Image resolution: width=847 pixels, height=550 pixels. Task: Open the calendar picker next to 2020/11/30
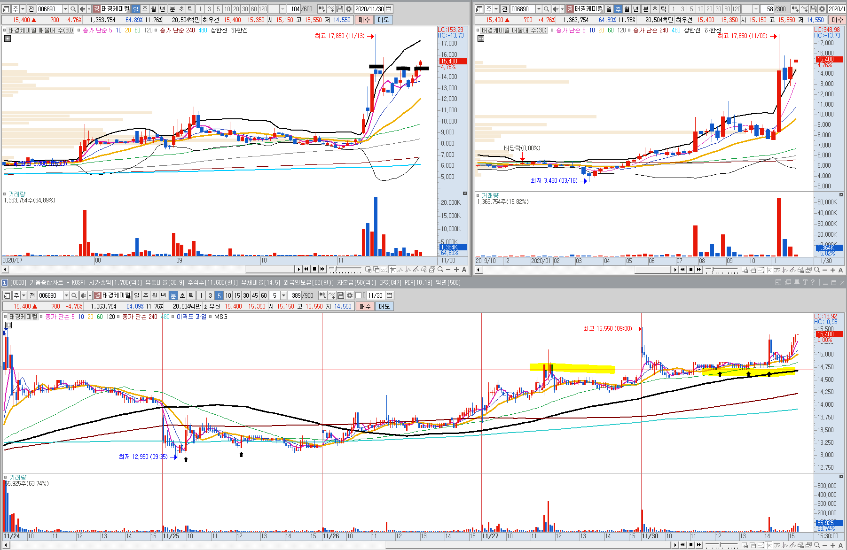click(x=388, y=9)
